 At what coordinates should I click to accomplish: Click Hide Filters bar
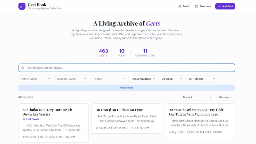[127, 88]
